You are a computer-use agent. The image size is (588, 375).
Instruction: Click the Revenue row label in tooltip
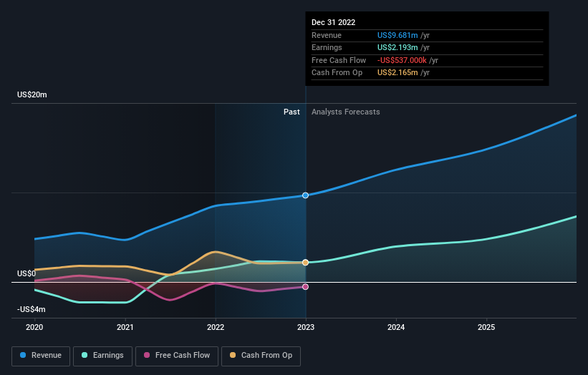327,35
